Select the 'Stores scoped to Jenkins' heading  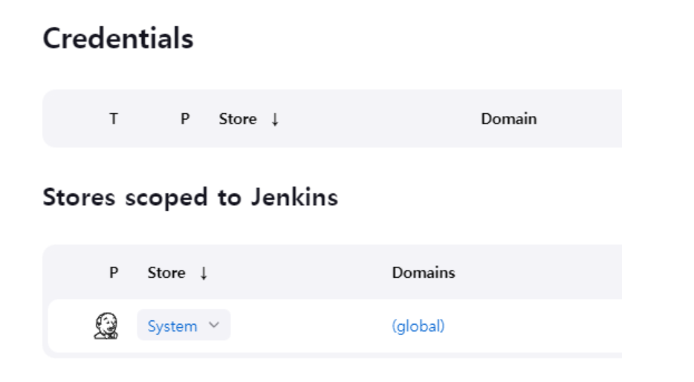point(190,198)
